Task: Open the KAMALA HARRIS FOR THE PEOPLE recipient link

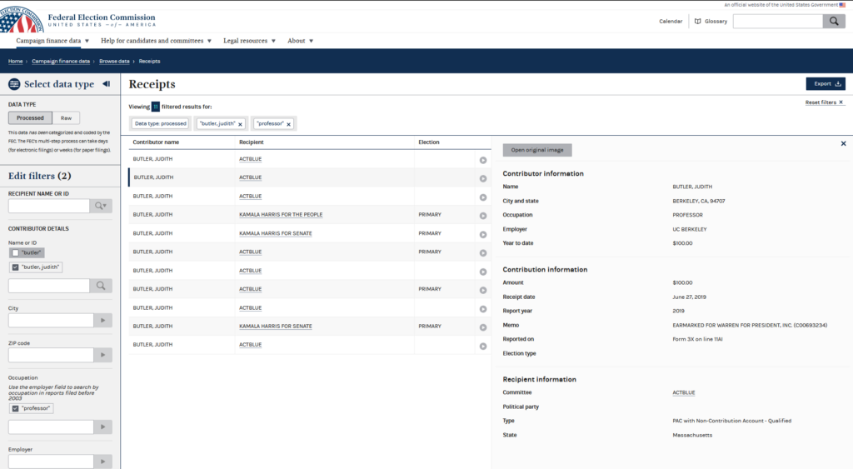Action: click(281, 215)
